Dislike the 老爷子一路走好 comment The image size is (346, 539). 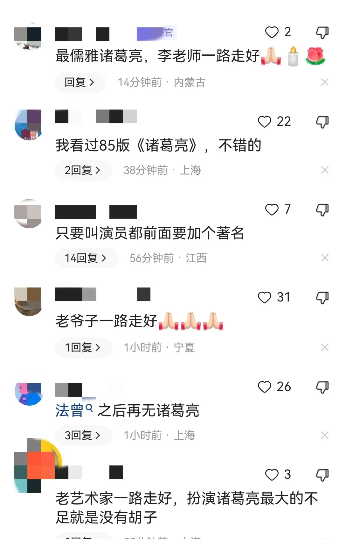coord(322,298)
